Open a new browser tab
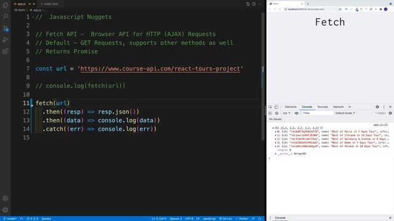This screenshot has height=221, width=394. [308, 4]
